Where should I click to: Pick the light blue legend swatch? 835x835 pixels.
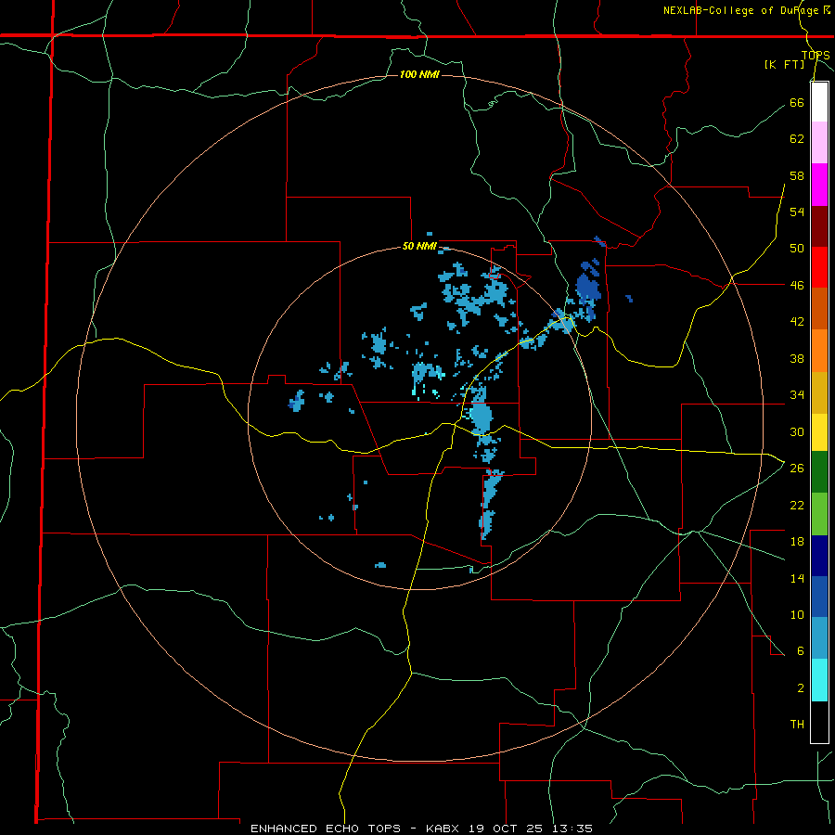pos(819,638)
